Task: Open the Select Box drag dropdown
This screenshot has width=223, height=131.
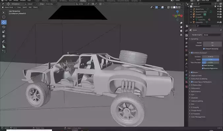Action: 51,4
